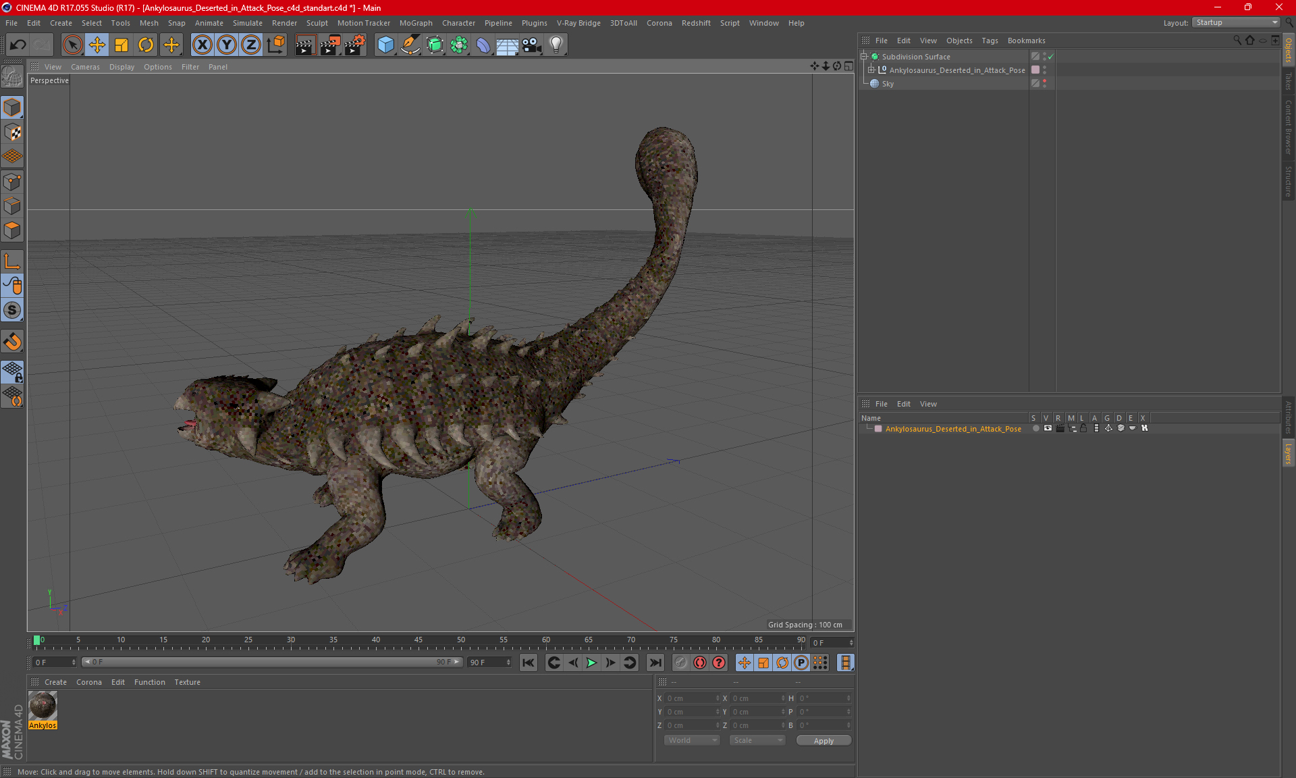Open the World coordinate dropdown
Image resolution: width=1296 pixels, height=778 pixels.
point(693,740)
